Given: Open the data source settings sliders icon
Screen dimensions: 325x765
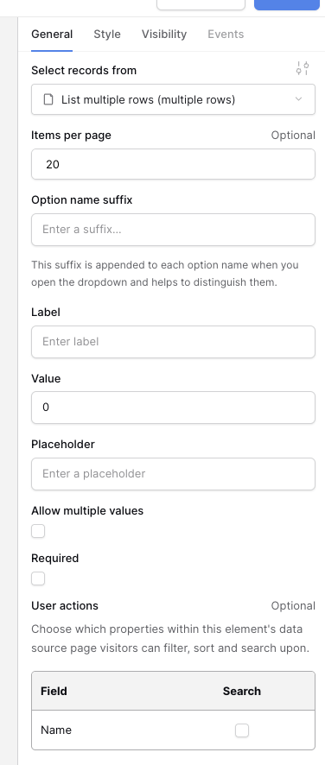Looking at the screenshot, I should [303, 69].
